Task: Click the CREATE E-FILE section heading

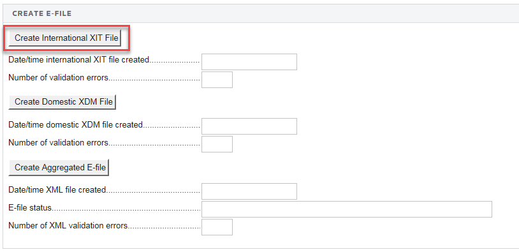Action: [41, 13]
